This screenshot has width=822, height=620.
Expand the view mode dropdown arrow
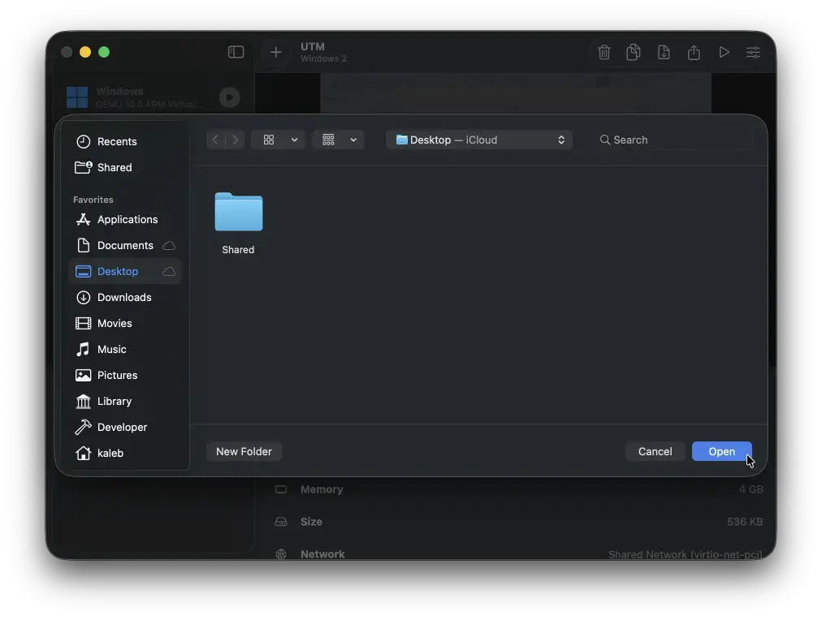point(295,140)
